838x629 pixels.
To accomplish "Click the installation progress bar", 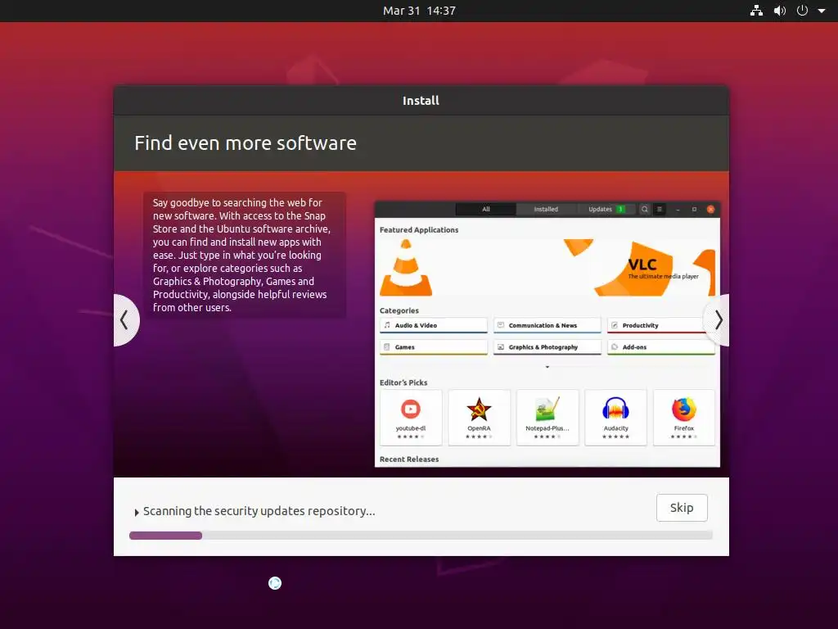I will (x=421, y=536).
